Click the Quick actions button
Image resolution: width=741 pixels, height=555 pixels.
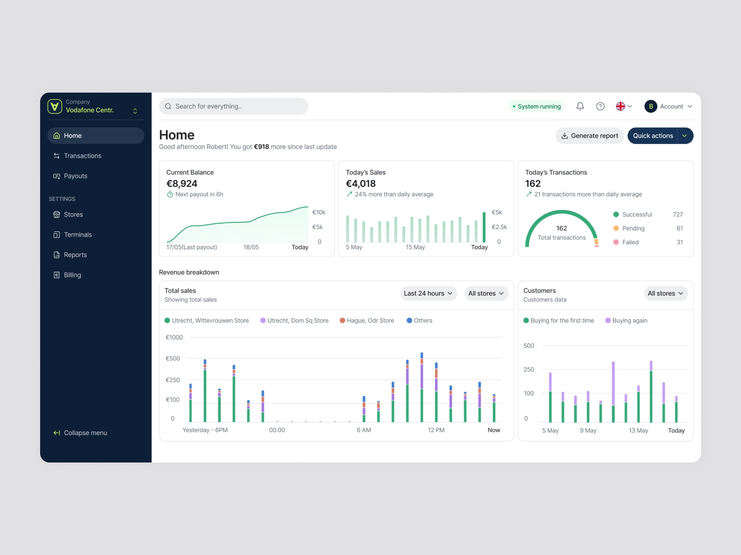tap(653, 136)
